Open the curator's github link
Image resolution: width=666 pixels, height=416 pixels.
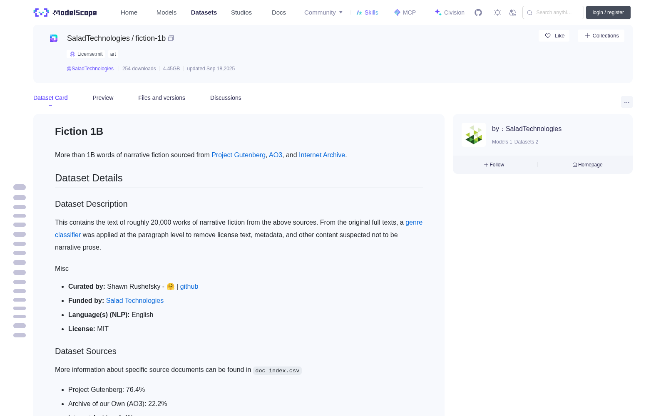point(189,287)
